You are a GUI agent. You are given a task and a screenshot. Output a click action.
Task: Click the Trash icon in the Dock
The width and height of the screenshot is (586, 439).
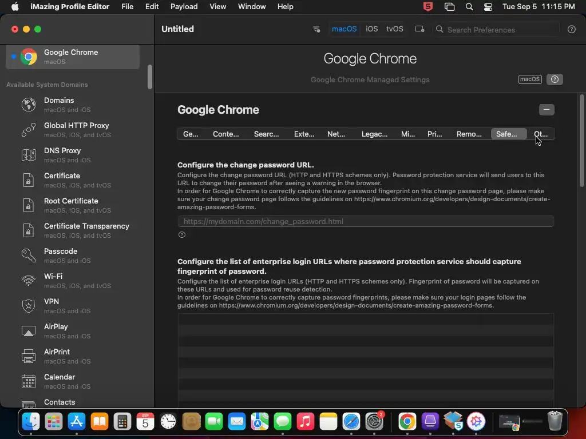coord(555,421)
